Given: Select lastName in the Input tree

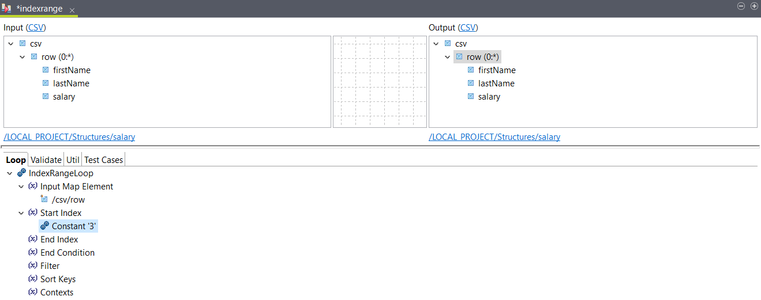Looking at the screenshot, I should [71, 83].
